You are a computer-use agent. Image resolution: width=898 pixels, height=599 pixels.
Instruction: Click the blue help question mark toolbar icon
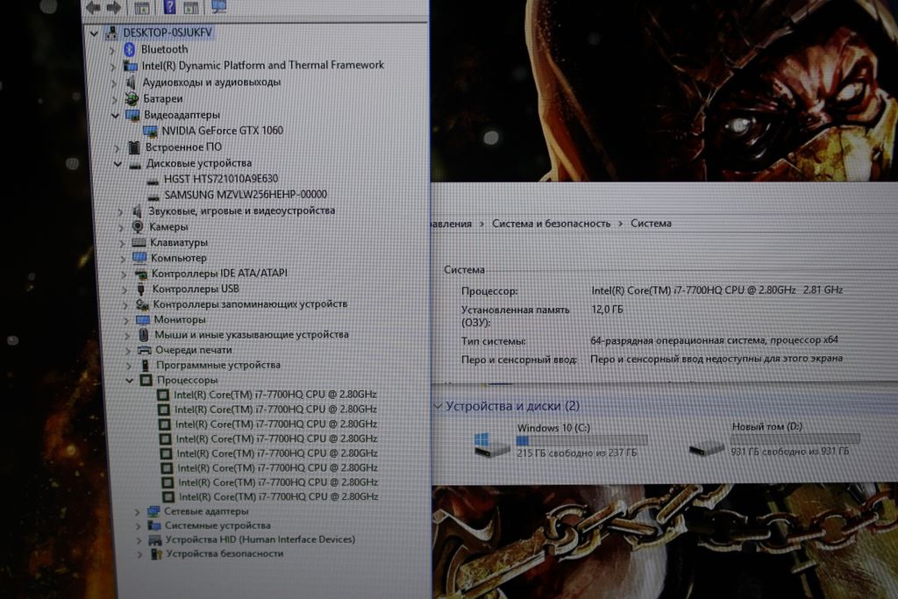[x=169, y=6]
